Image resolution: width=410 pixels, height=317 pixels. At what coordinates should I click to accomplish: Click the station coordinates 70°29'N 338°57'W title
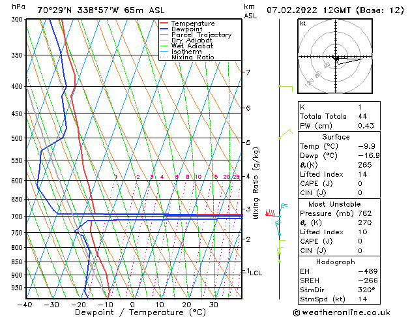click(x=78, y=10)
